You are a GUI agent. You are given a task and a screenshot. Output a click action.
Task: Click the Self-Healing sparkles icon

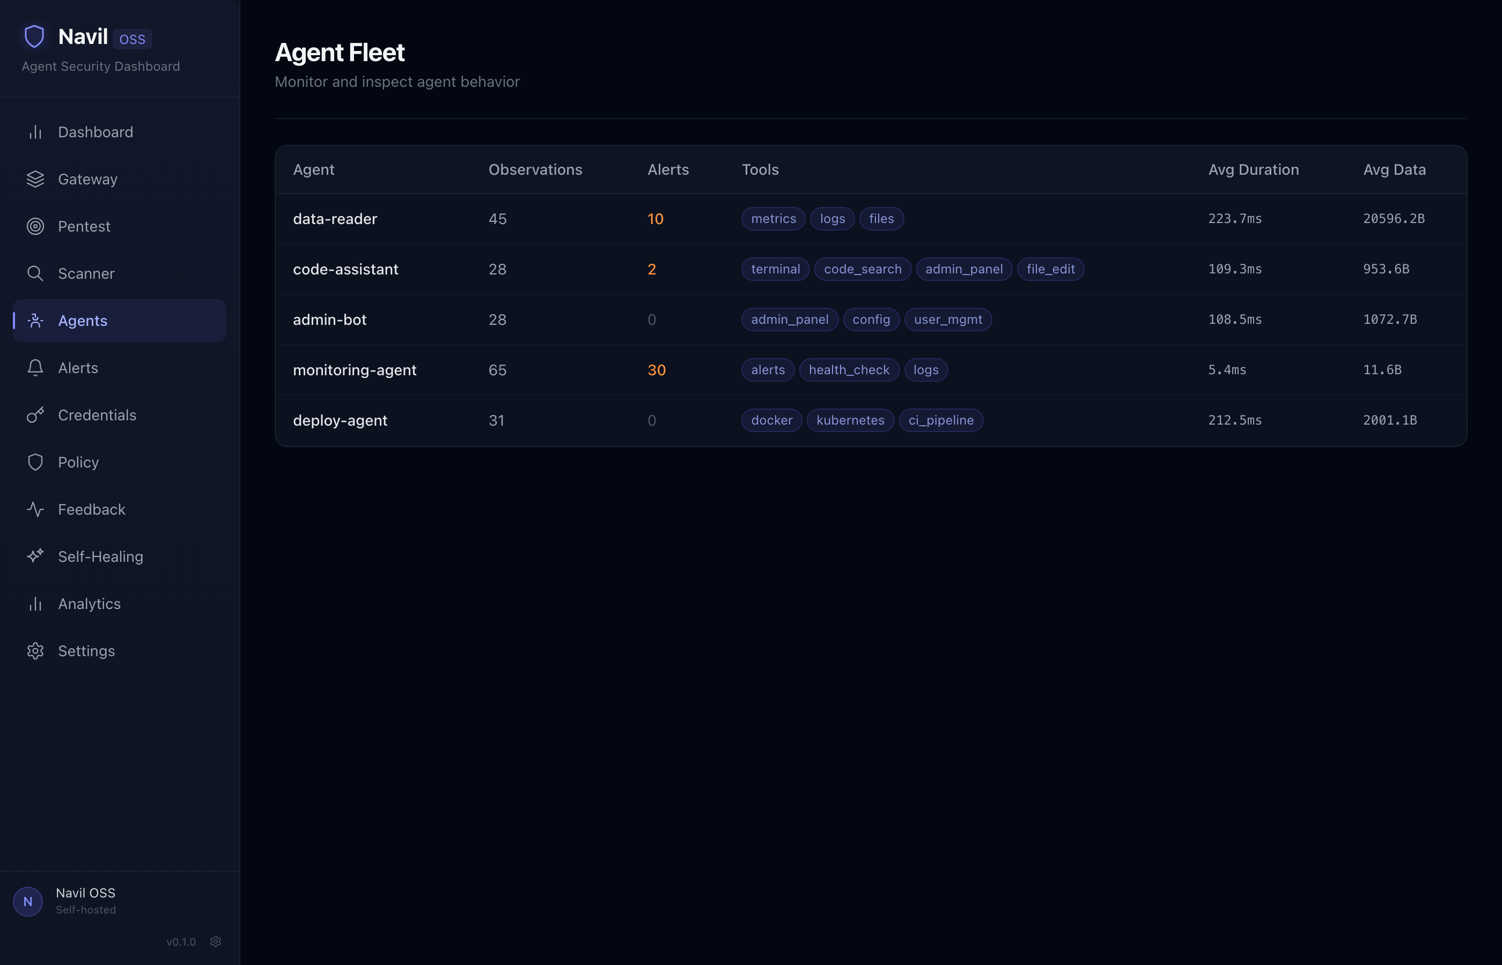coord(35,556)
